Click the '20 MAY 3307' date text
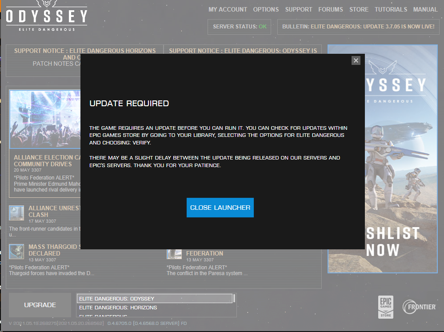 [28, 170]
